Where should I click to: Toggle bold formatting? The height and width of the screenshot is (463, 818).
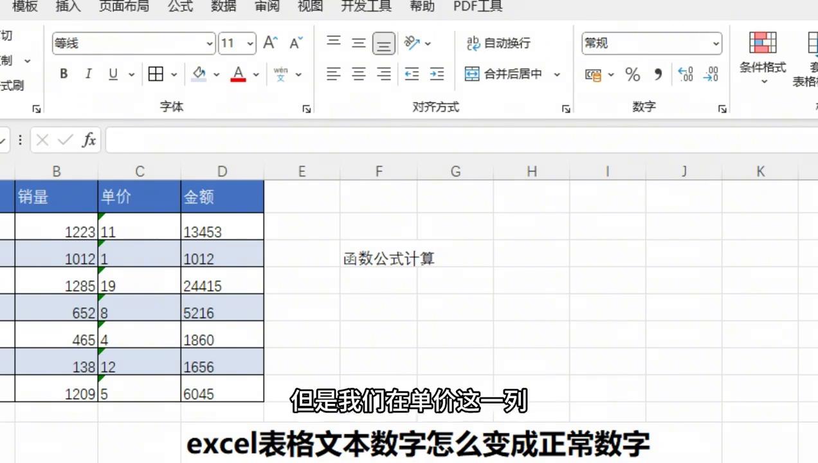(64, 74)
